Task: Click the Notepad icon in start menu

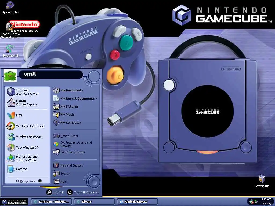Action: click(x=11, y=169)
